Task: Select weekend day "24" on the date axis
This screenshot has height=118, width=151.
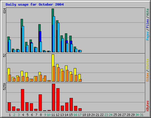Action: 111,115
